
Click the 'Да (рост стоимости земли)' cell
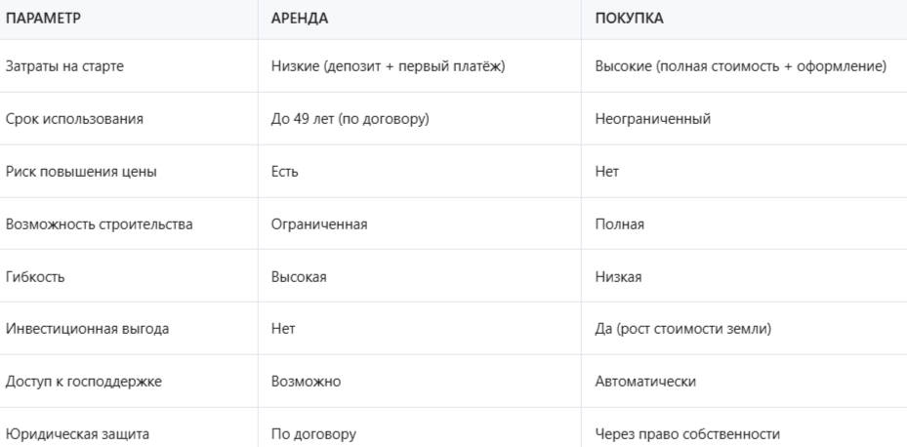point(683,329)
